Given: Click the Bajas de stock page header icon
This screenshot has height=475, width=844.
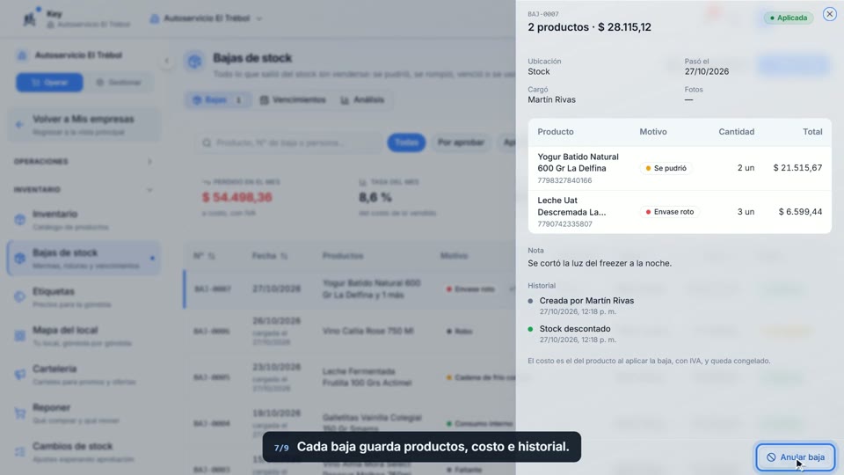Looking at the screenshot, I should pos(194,61).
